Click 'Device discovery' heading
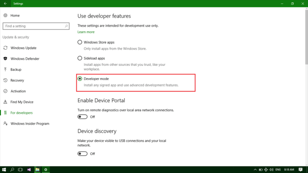This screenshot has height=173, width=308. click(97, 131)
